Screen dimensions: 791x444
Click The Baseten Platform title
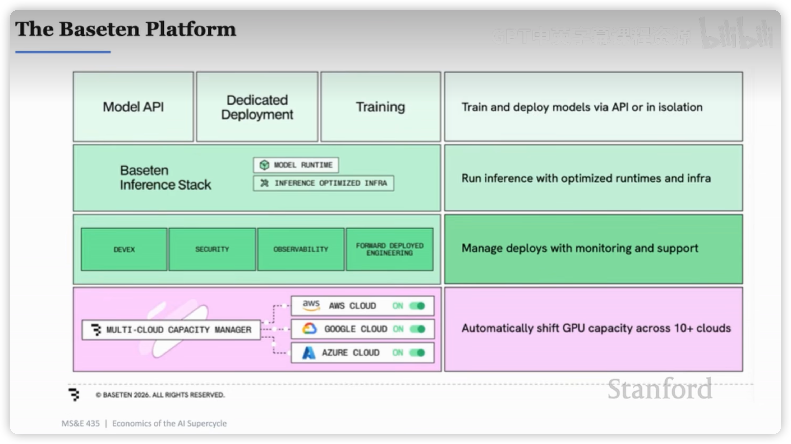126,30
